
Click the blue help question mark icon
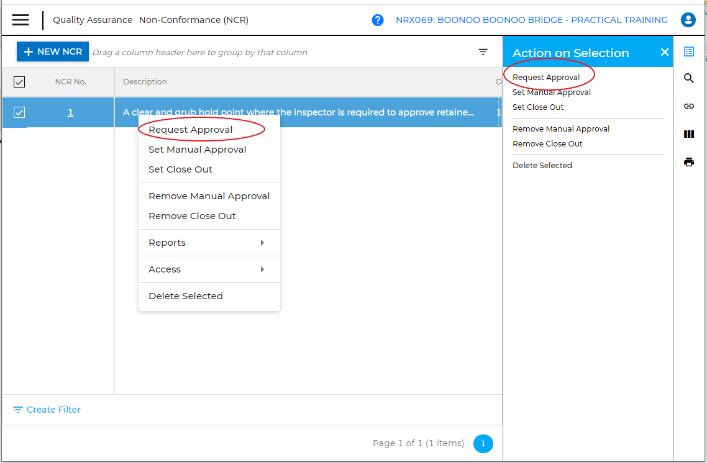pos(378,20)
